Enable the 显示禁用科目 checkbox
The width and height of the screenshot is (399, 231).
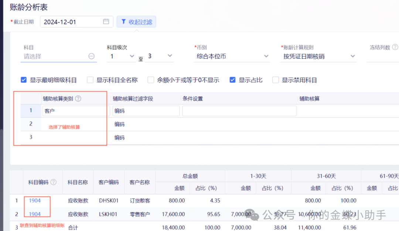point(275,80)
